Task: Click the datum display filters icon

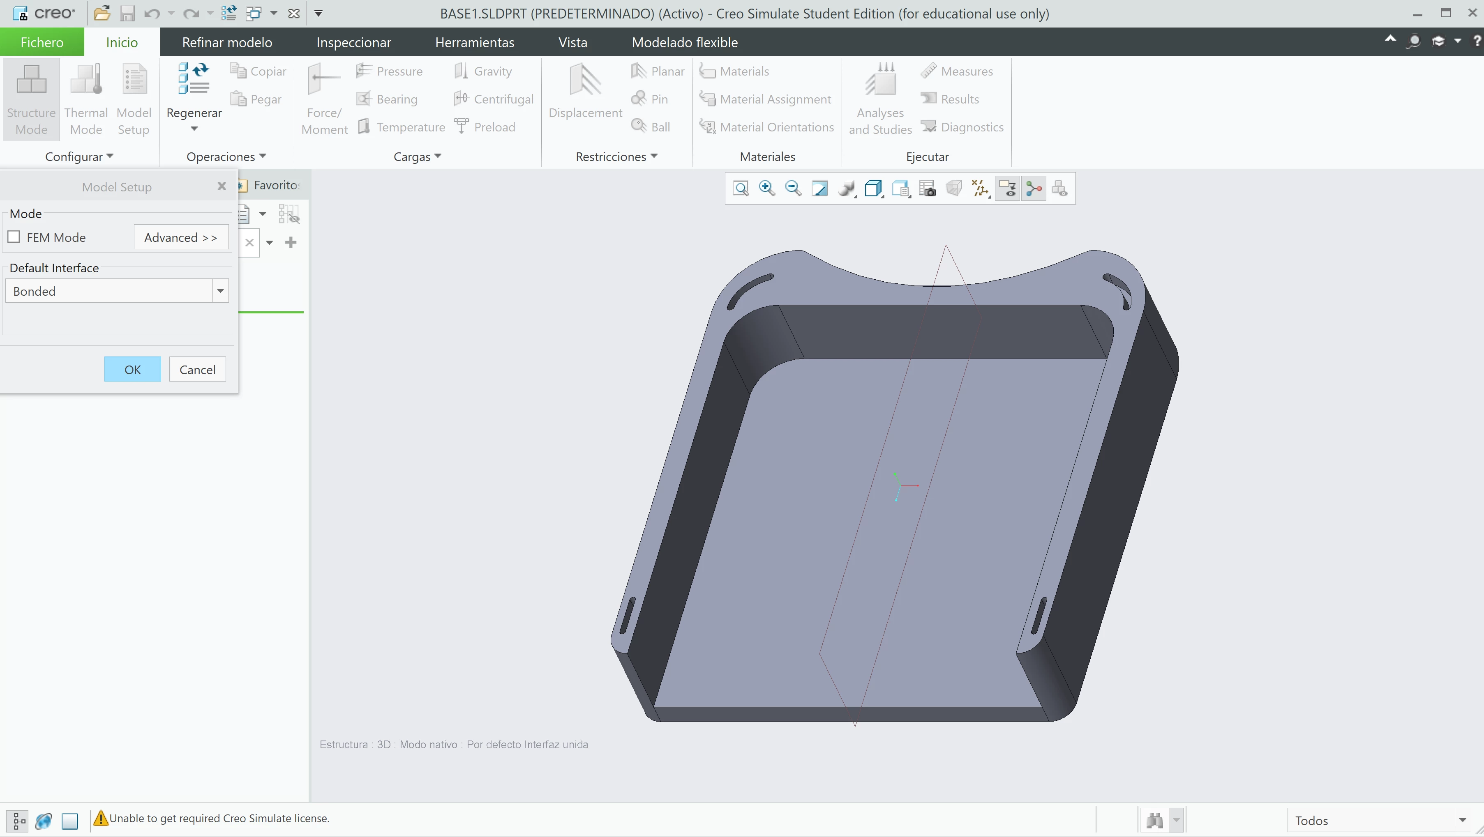Action: (x=981, y=188)
